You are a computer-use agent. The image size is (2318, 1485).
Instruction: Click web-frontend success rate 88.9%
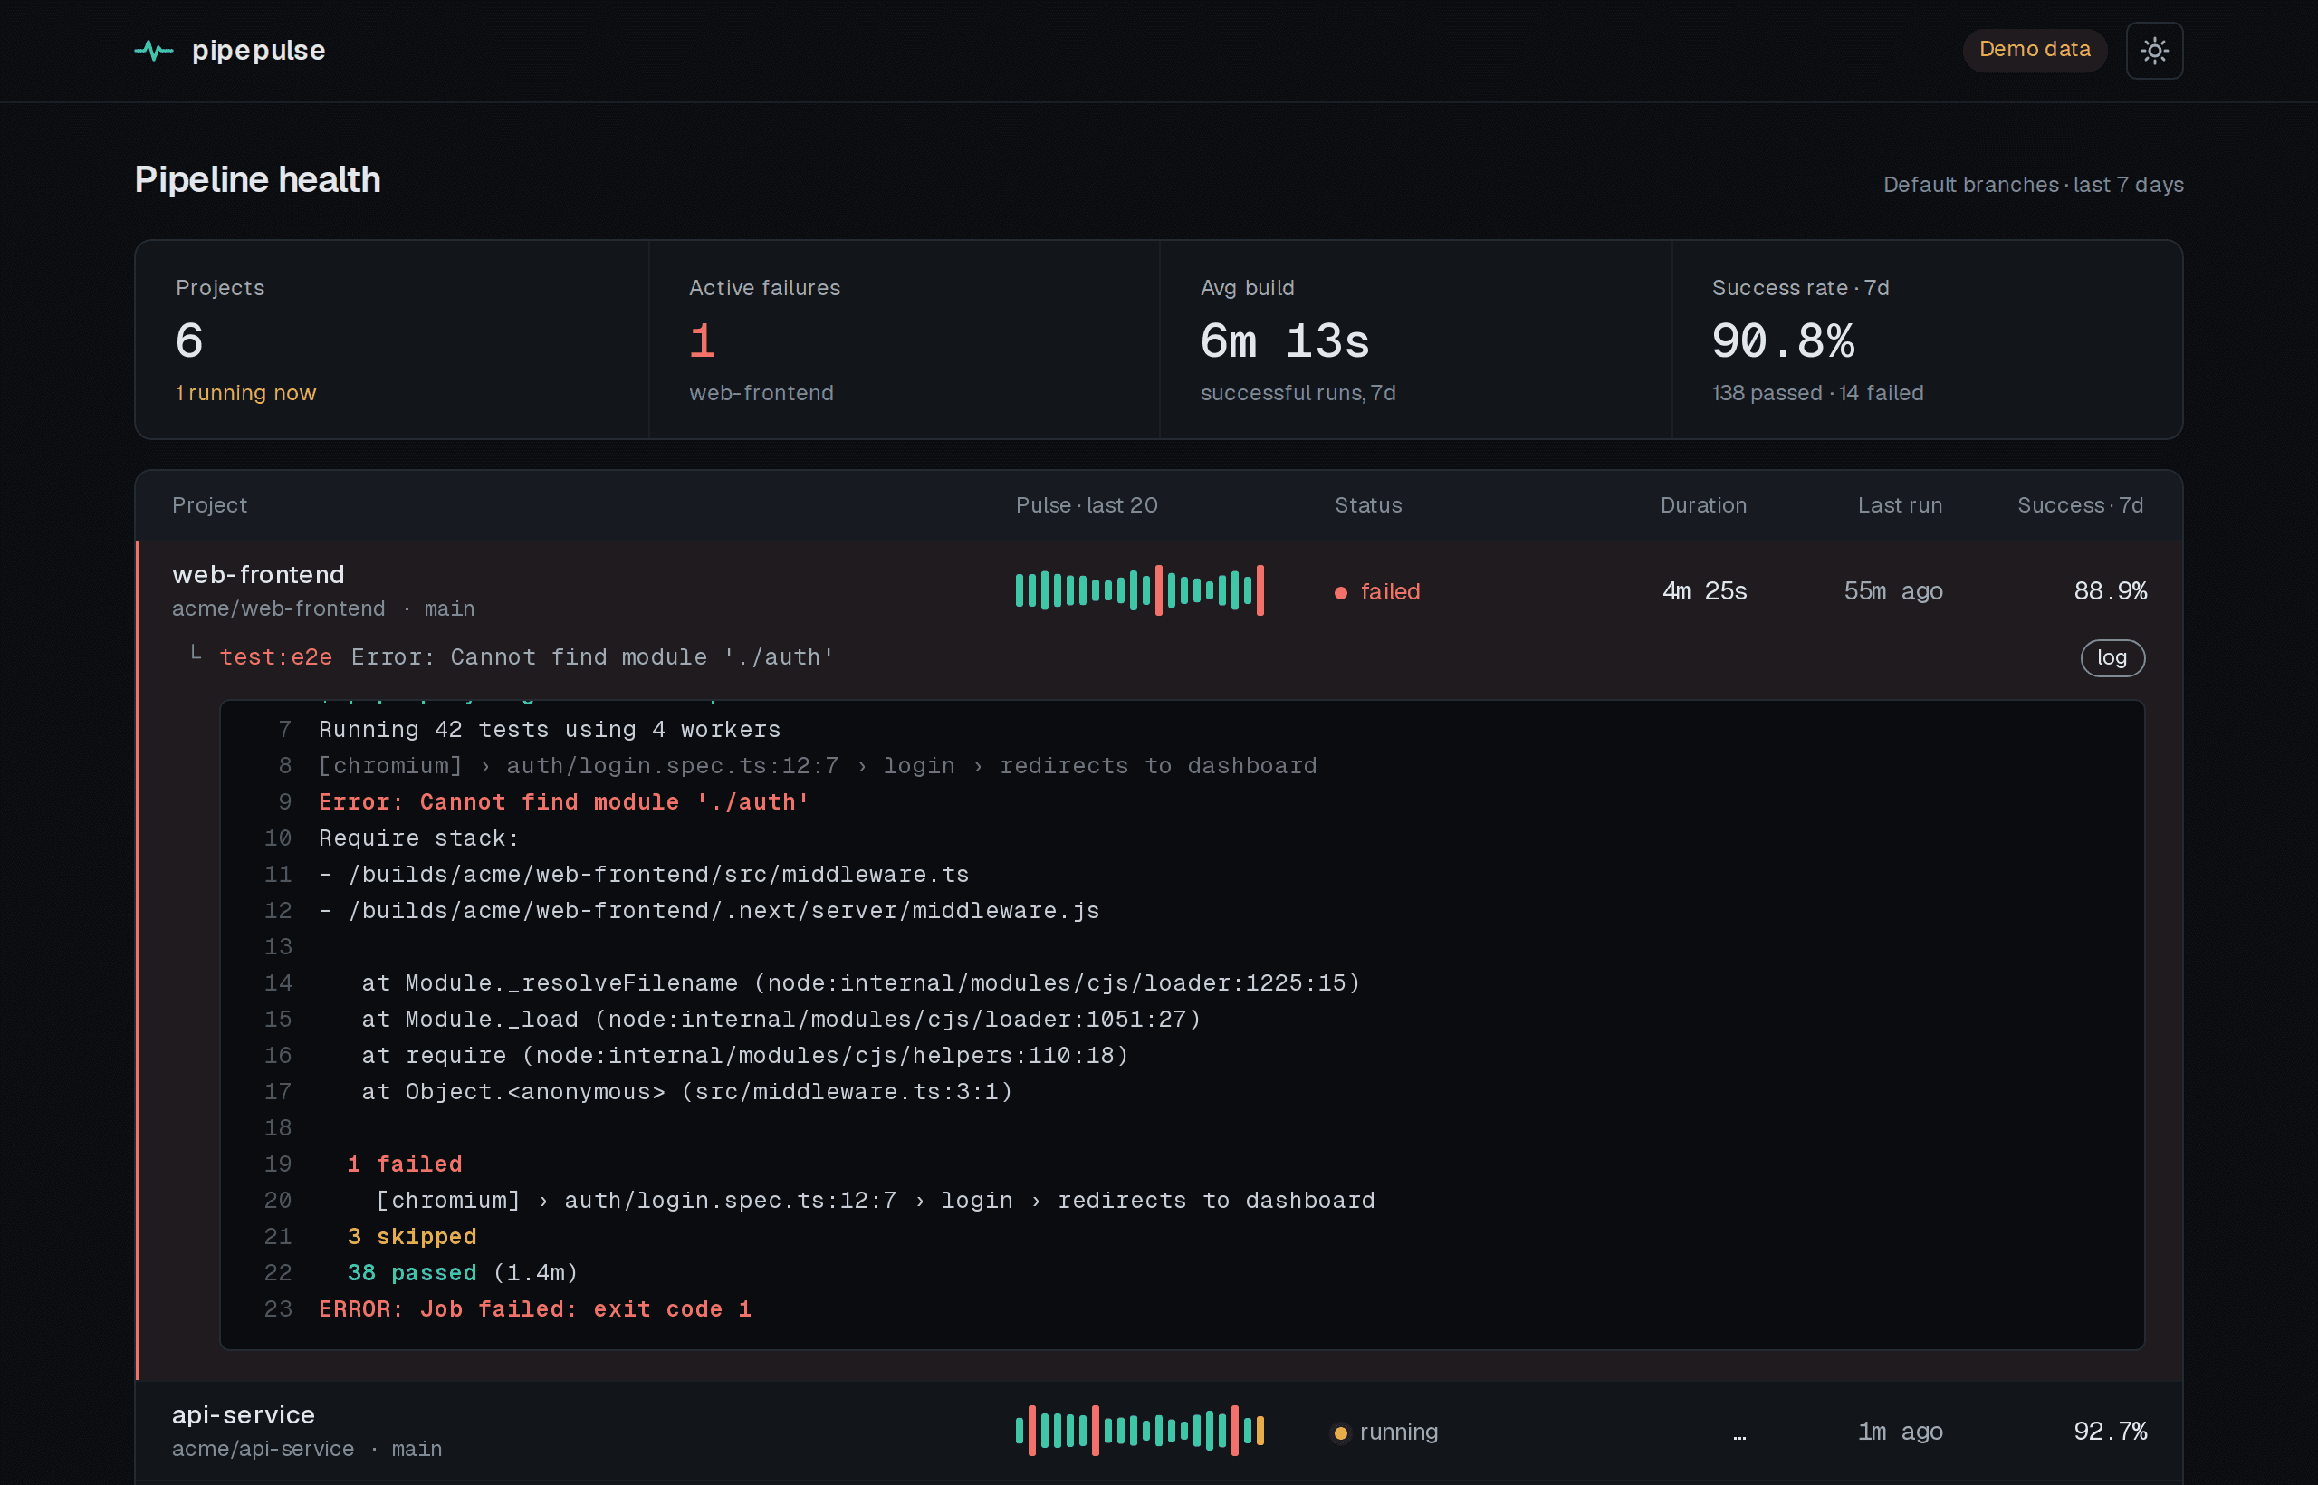tap(2110, 591)
